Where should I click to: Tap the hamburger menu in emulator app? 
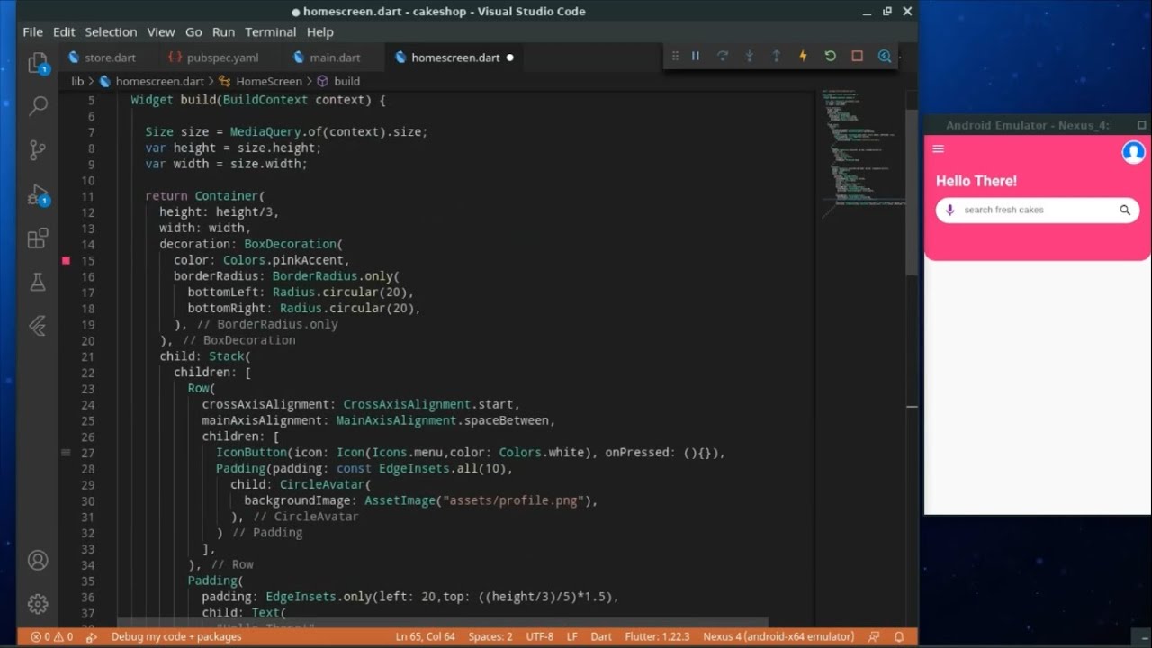point(938,149)
